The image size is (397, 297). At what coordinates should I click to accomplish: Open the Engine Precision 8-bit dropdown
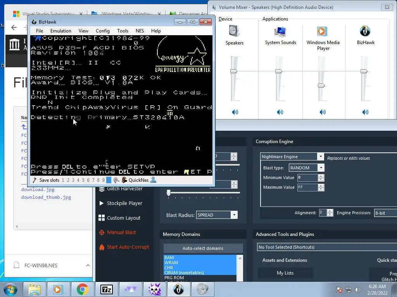[x=385, y=213]
